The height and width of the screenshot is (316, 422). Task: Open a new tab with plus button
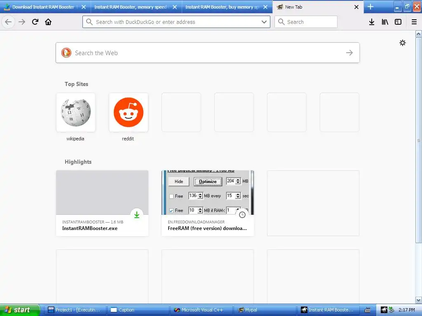click(x=370, y=7)
